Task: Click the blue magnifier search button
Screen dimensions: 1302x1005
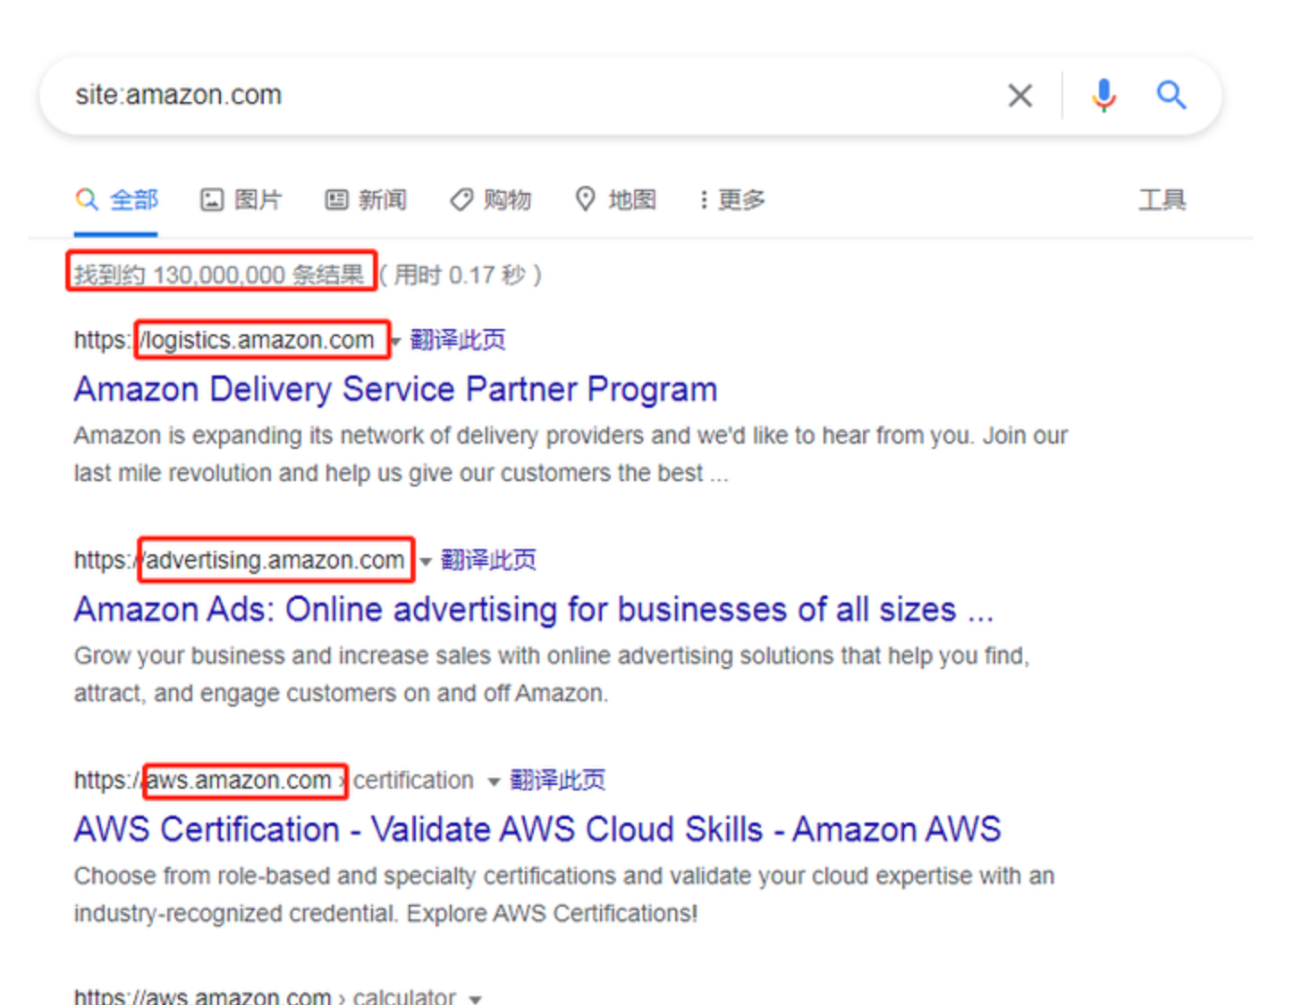Action: point(1171,95)
